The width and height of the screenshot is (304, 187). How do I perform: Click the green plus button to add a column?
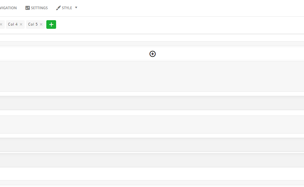51,24
